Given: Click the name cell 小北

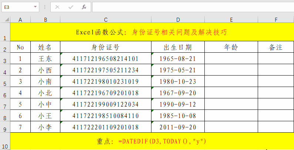Looking at the screenshot, I should pos(46,93).
